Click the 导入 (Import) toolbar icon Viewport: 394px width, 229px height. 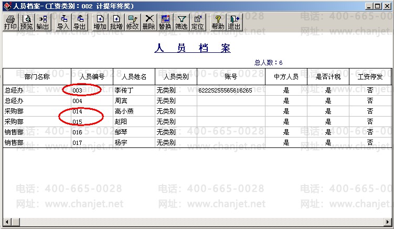coord(63,22)
